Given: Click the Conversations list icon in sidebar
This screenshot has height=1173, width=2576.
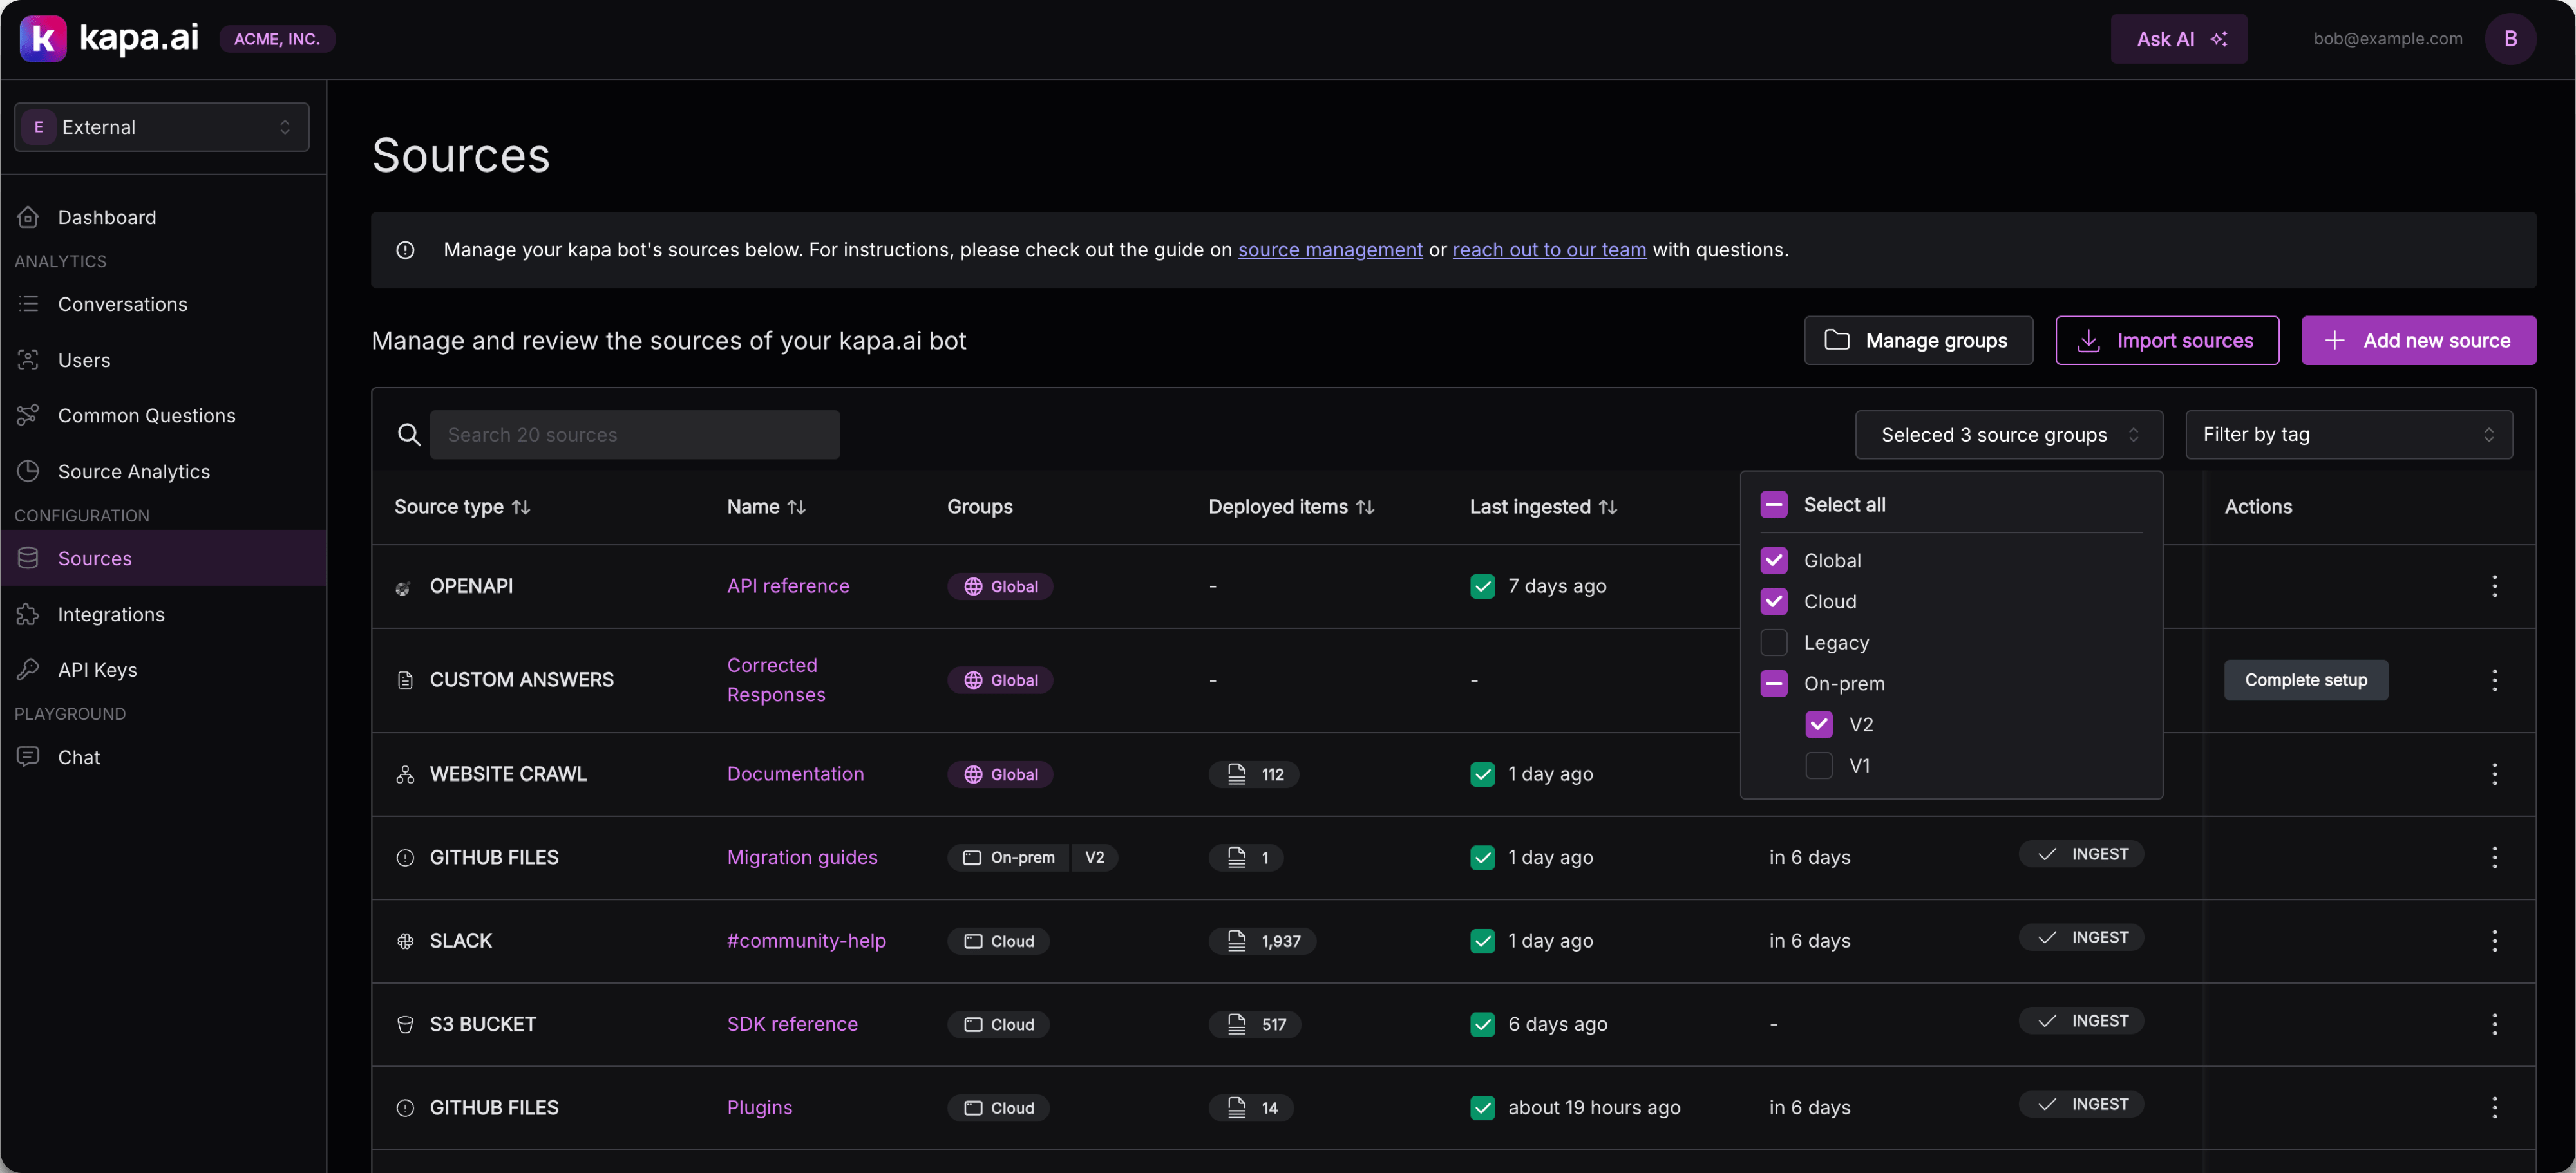Looking at the screenshot, I should click(x=28, y=303).
